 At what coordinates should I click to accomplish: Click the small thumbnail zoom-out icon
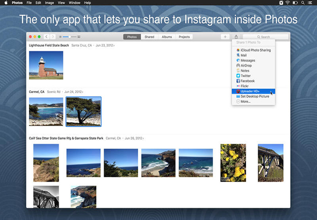[x=60, y=36]
